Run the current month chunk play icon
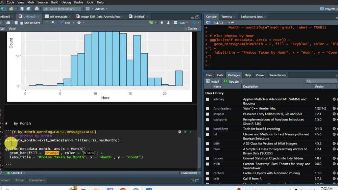338x190 pixels. click(191, 132)
